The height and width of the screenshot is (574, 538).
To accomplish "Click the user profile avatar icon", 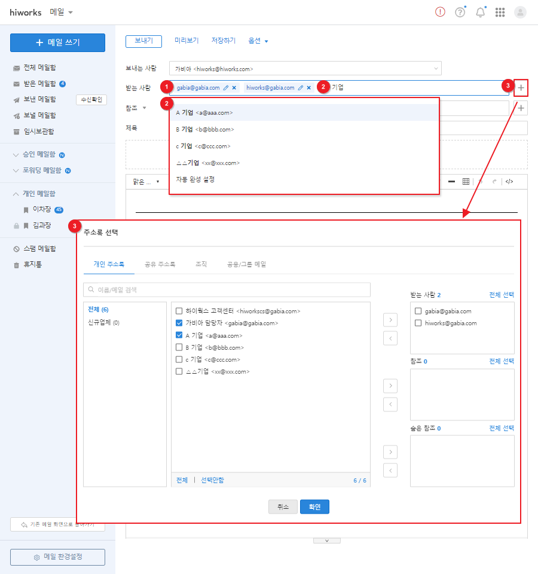I will (520, 12).
